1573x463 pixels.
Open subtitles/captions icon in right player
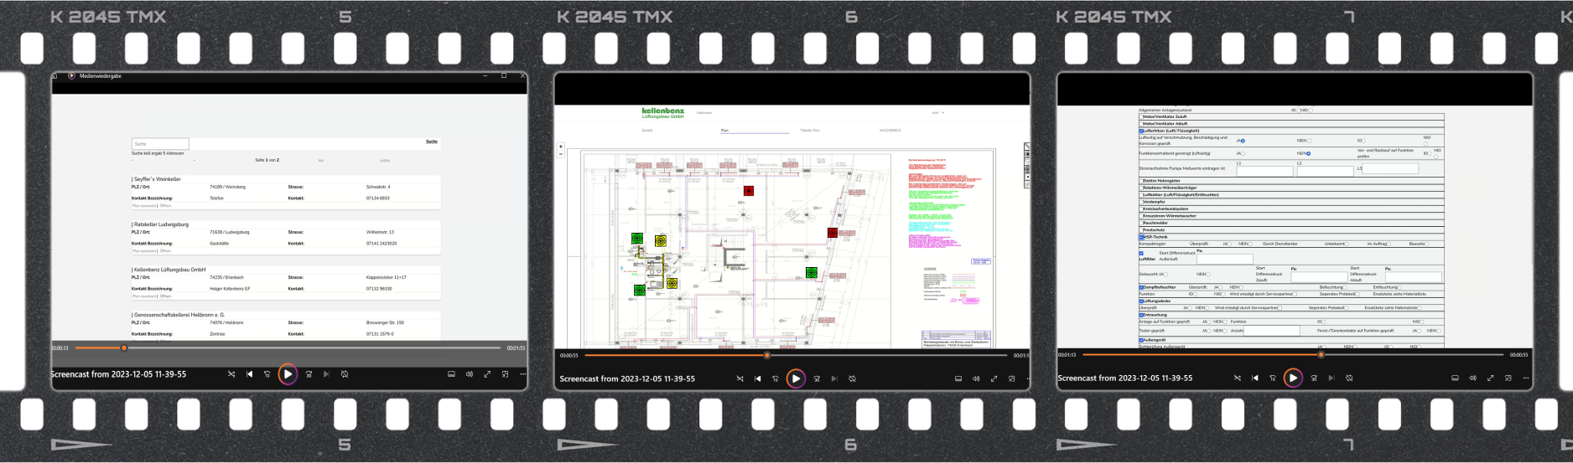pyautogui.click(x=1455, y=378)
